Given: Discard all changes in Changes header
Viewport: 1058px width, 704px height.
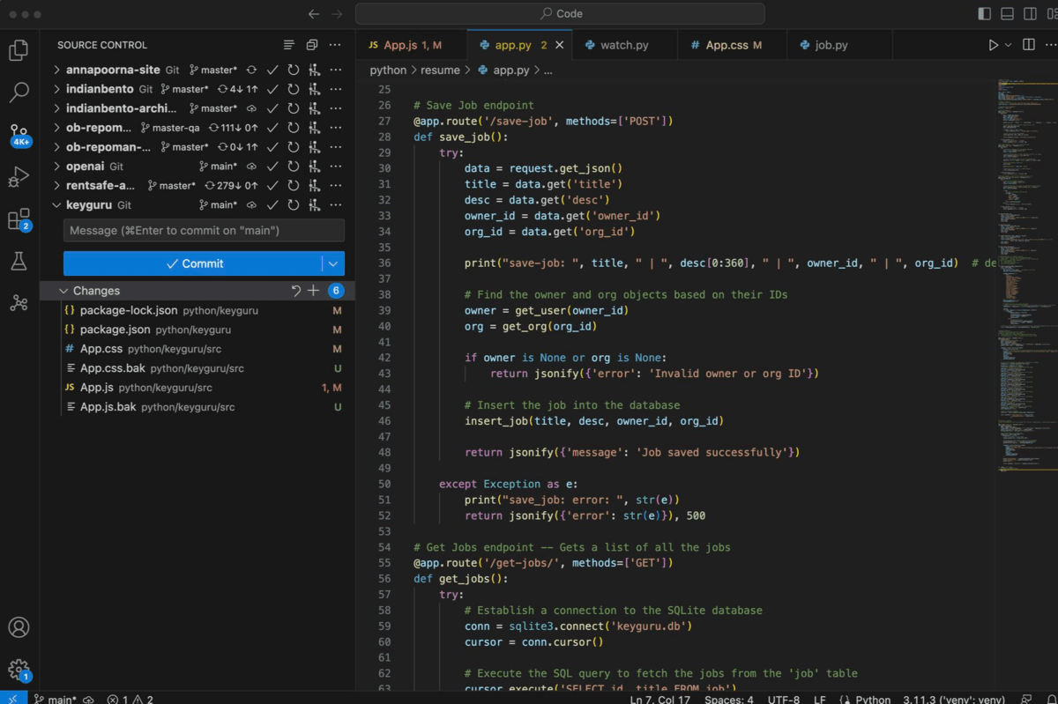Looking at the screenshot, I should pyautogui.click(x=296, y=291).
